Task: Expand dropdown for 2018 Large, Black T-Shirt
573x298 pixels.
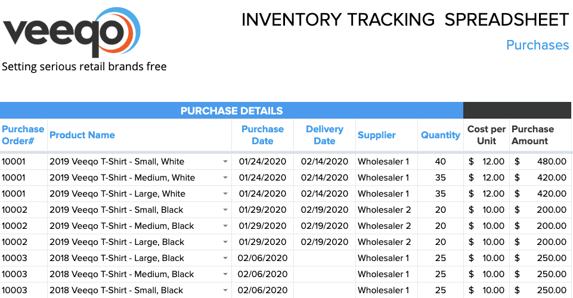Action: [x=225, y=258]
